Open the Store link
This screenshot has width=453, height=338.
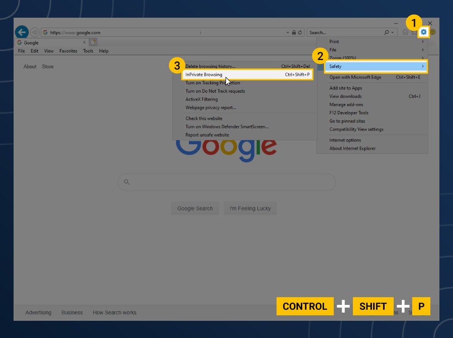coord(48,67)
